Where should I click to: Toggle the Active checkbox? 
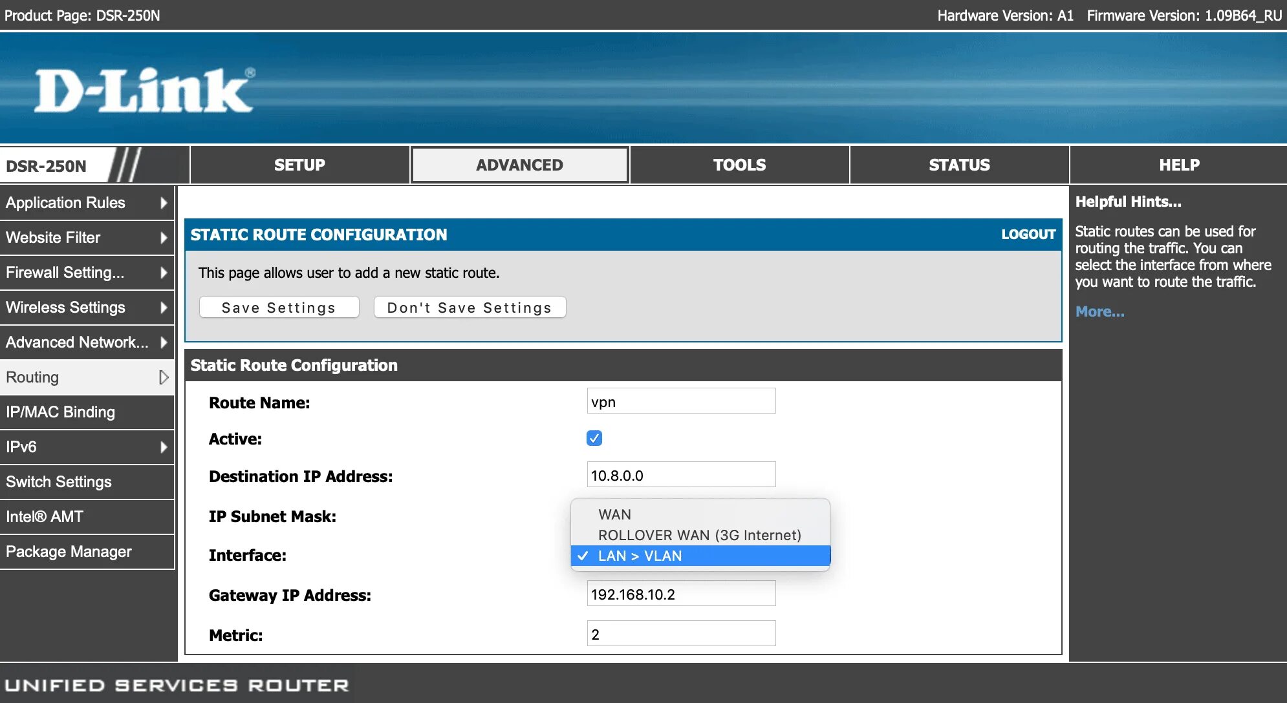594,438
